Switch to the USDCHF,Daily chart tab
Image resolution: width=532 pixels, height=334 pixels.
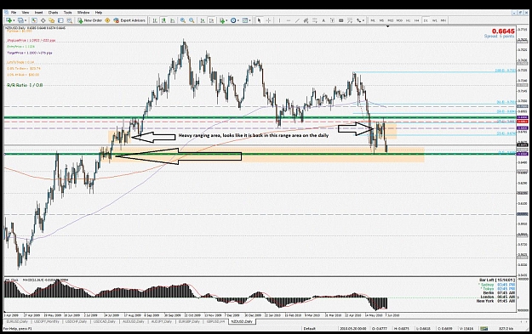point(76,321)
